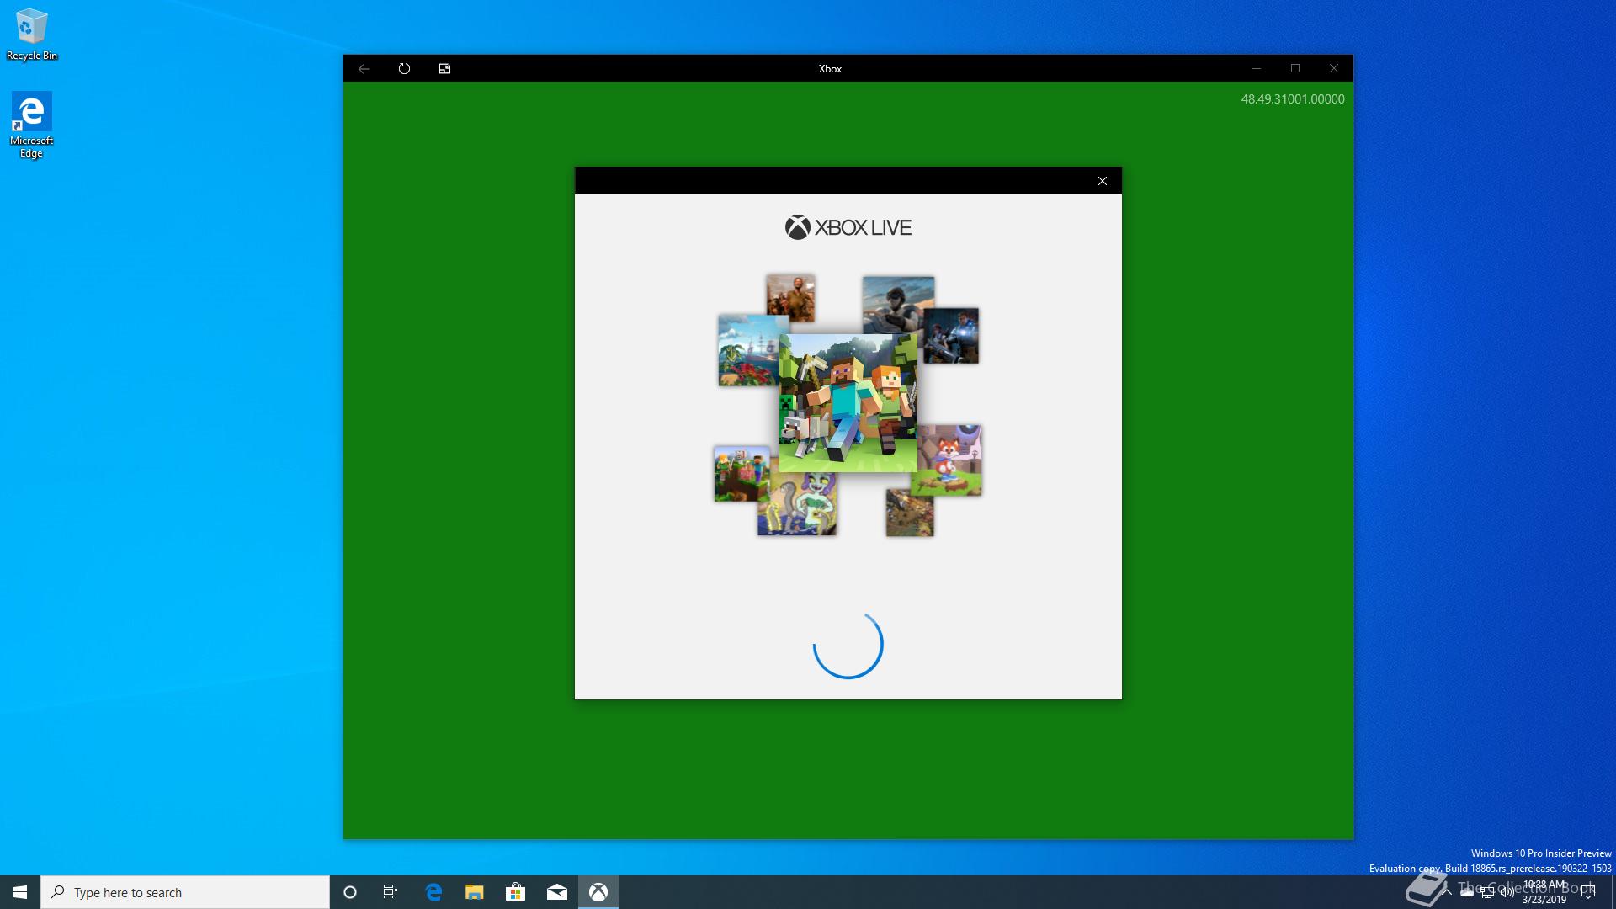Open the Action Center notifications icon
The image size is (1616, 909).
tap(1588, 892)
